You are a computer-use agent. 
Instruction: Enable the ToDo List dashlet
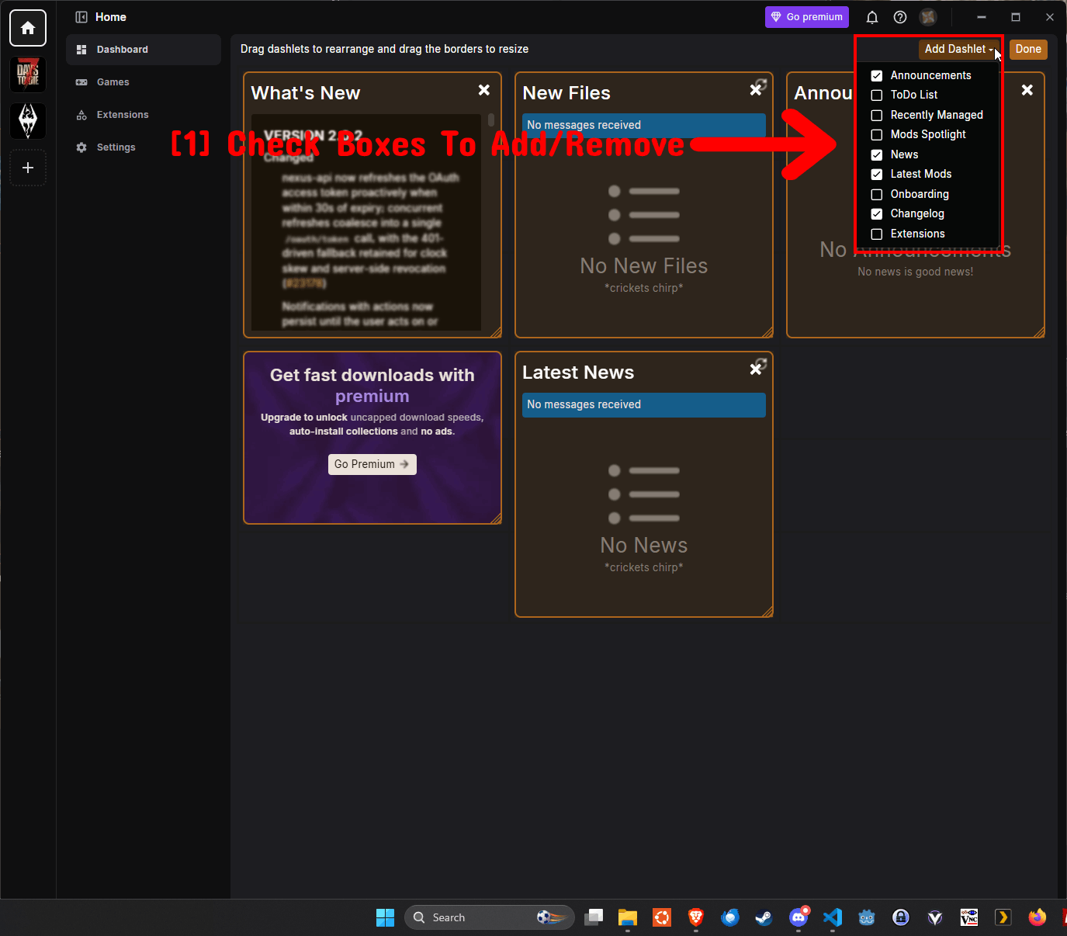click(x=877, y=95)
